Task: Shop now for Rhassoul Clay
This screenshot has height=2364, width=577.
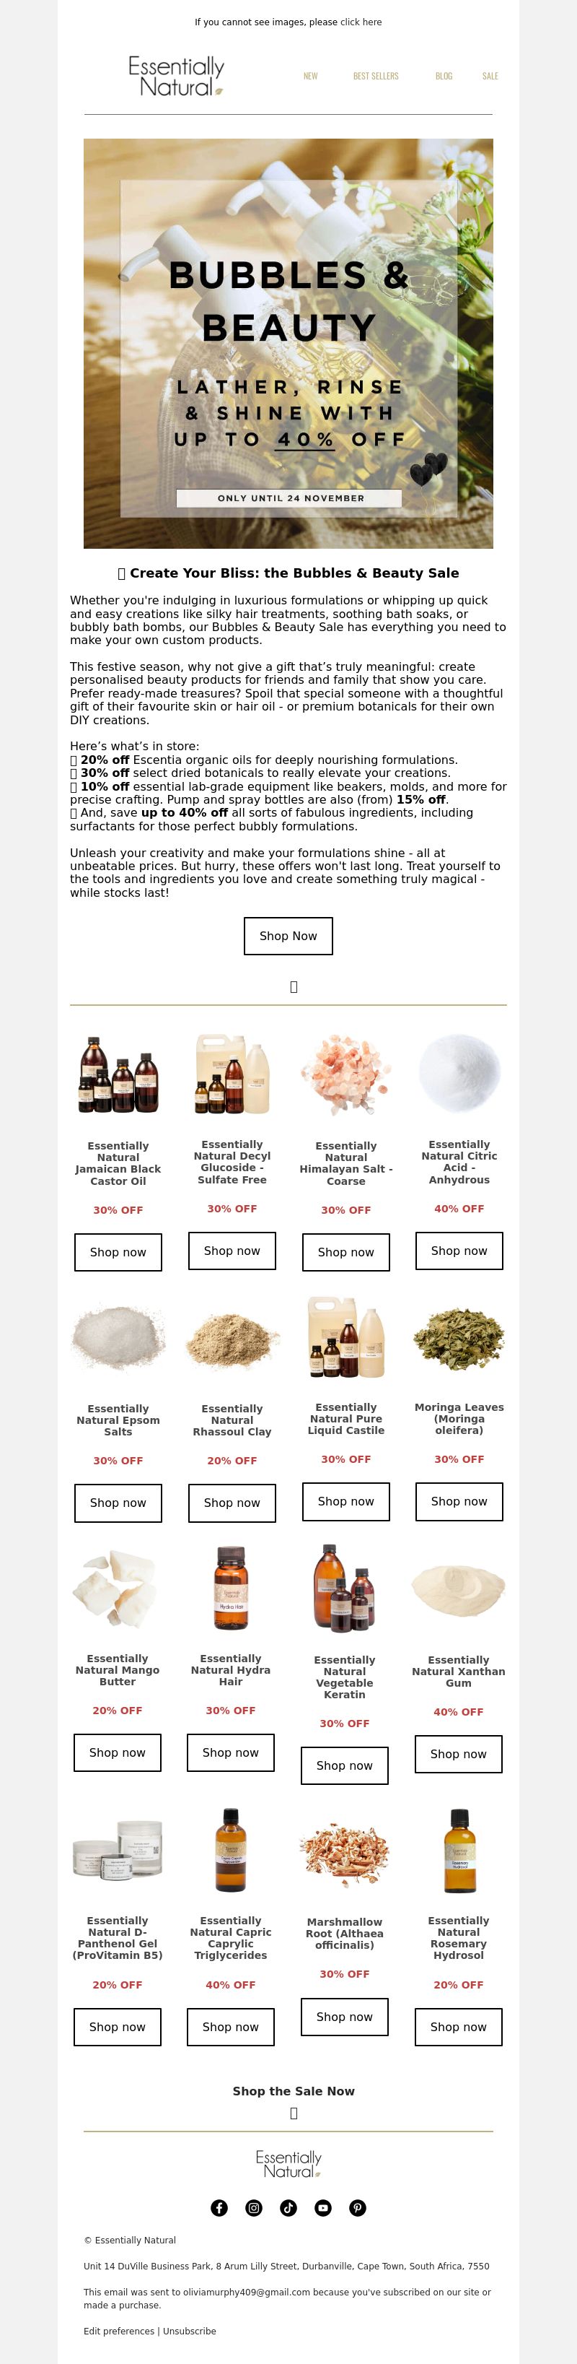Action: pyautogui.click(x=232, y=1503)
